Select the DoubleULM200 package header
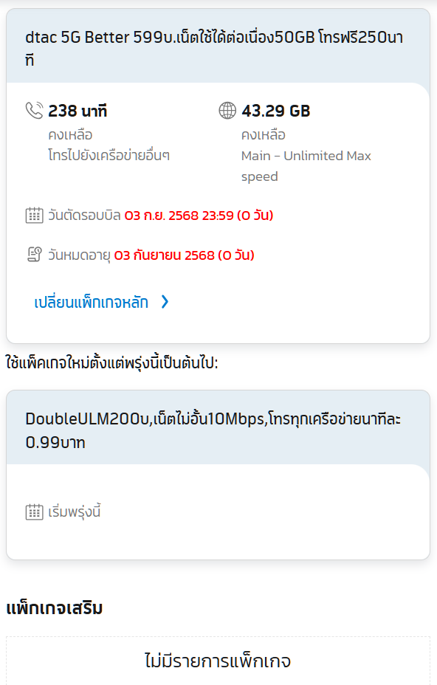The height and width of the screenshot is (685, 437). point(218,428)
